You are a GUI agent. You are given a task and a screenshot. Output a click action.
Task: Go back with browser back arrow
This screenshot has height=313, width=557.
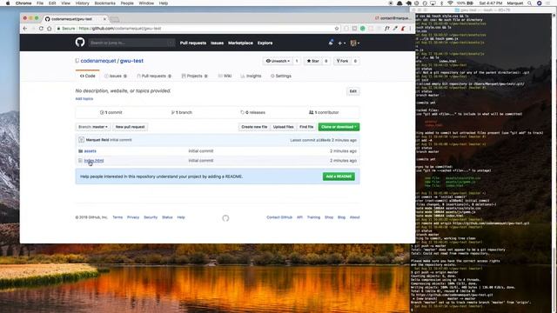tap(25, 29)
